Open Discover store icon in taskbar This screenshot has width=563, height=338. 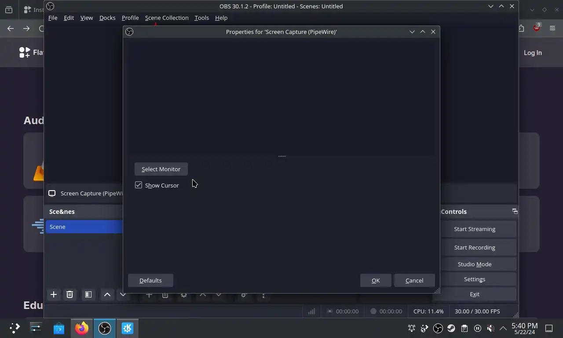coord(58,328)
